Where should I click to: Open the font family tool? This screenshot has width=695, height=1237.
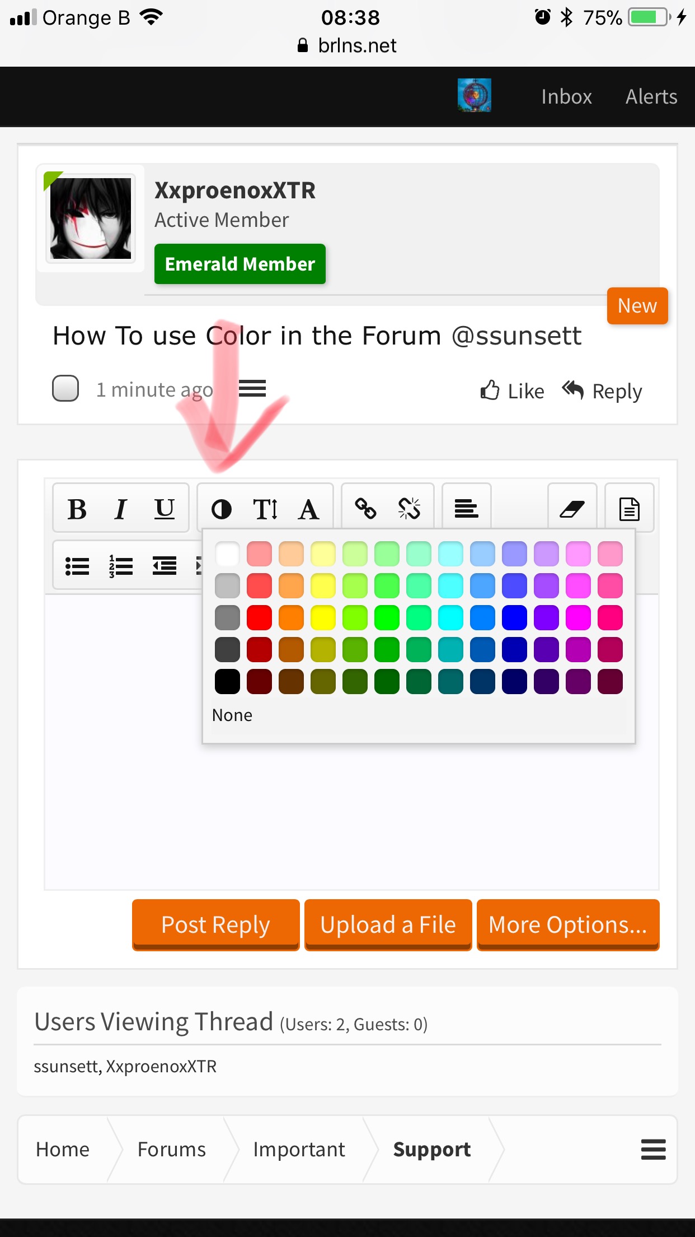tap(309, 509)
